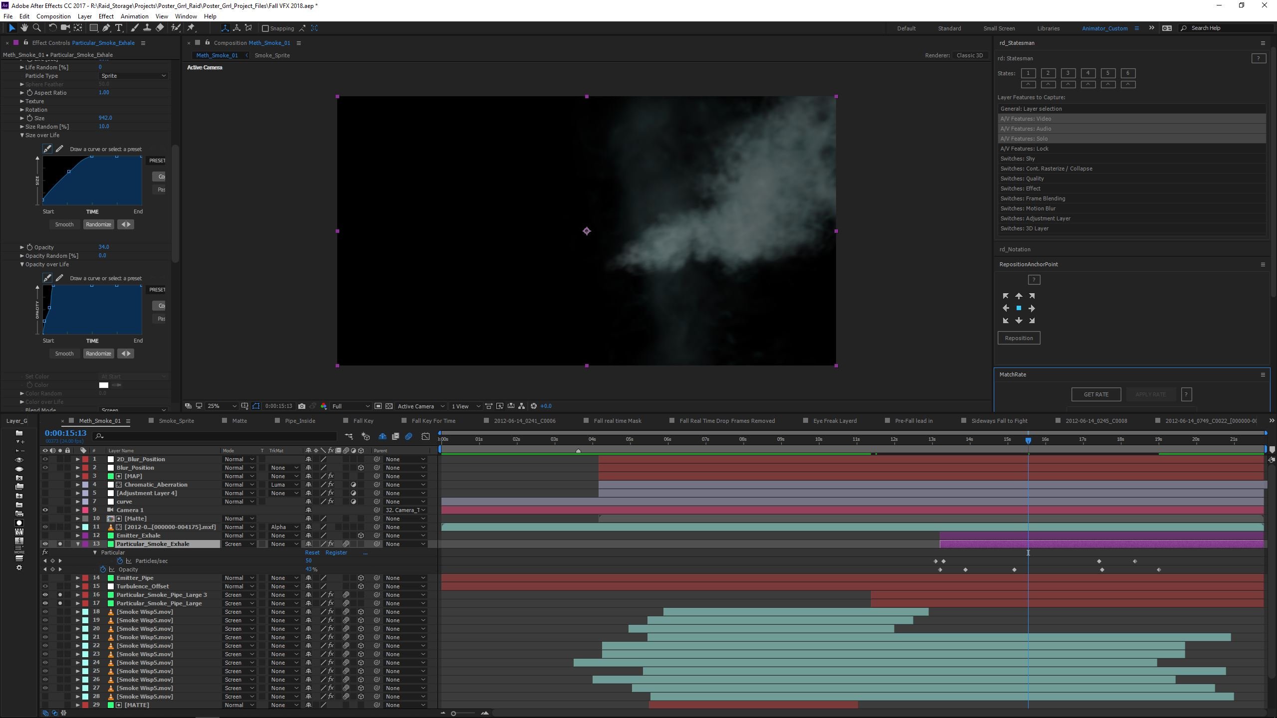The width and height of the screenshot is (1277, 718).
Task: Switch to Smoke_Sprite timeline tab
Action: click(x=176, y=421)
